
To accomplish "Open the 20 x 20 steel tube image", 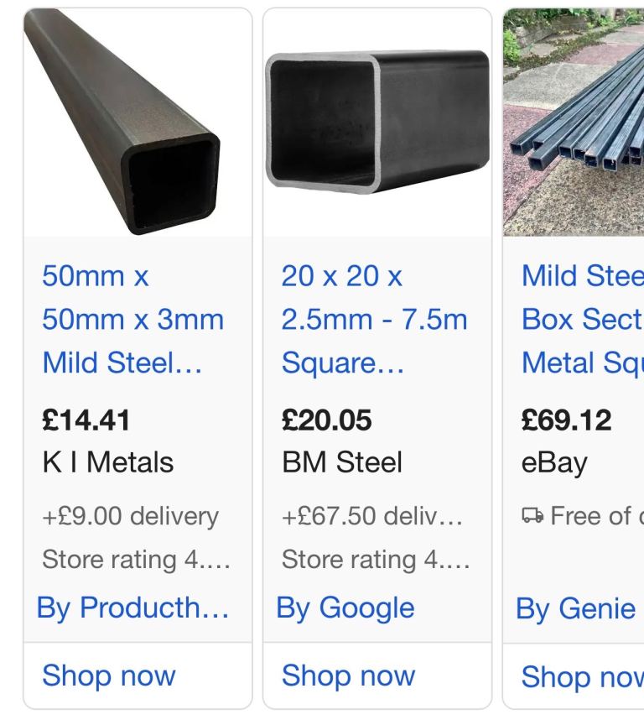I will coord(377,123).
